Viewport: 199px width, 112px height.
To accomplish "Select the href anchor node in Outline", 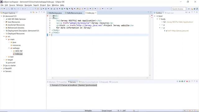I will click(x=177, y=31).
